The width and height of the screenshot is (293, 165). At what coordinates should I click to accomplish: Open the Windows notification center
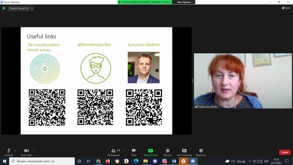(287, 161)
